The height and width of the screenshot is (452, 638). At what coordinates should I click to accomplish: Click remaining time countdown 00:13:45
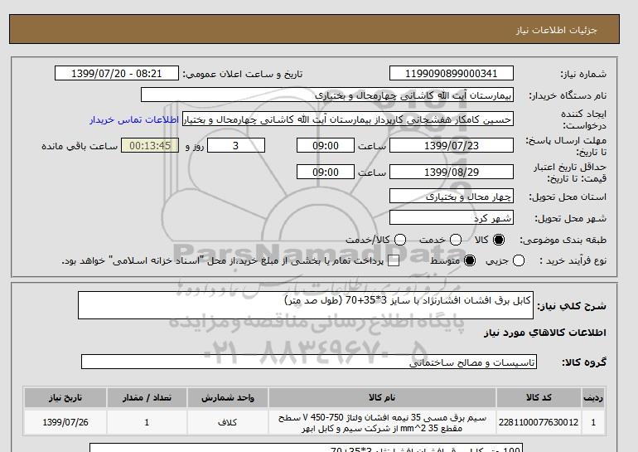tap(150, 145)
